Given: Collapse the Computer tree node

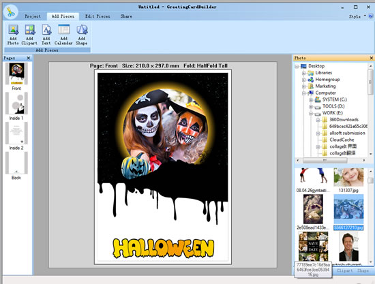Looking at the screenshot, I should point(303,93).
